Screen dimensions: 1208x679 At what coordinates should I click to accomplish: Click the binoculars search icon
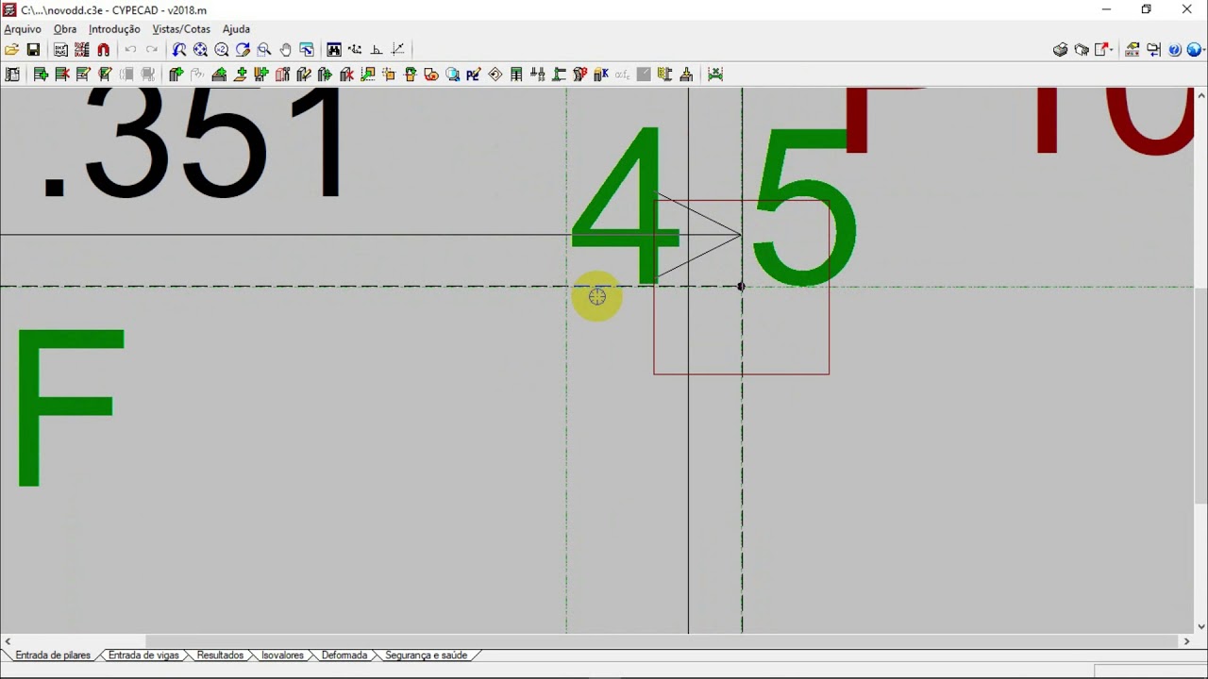click(x=334, y=50)
